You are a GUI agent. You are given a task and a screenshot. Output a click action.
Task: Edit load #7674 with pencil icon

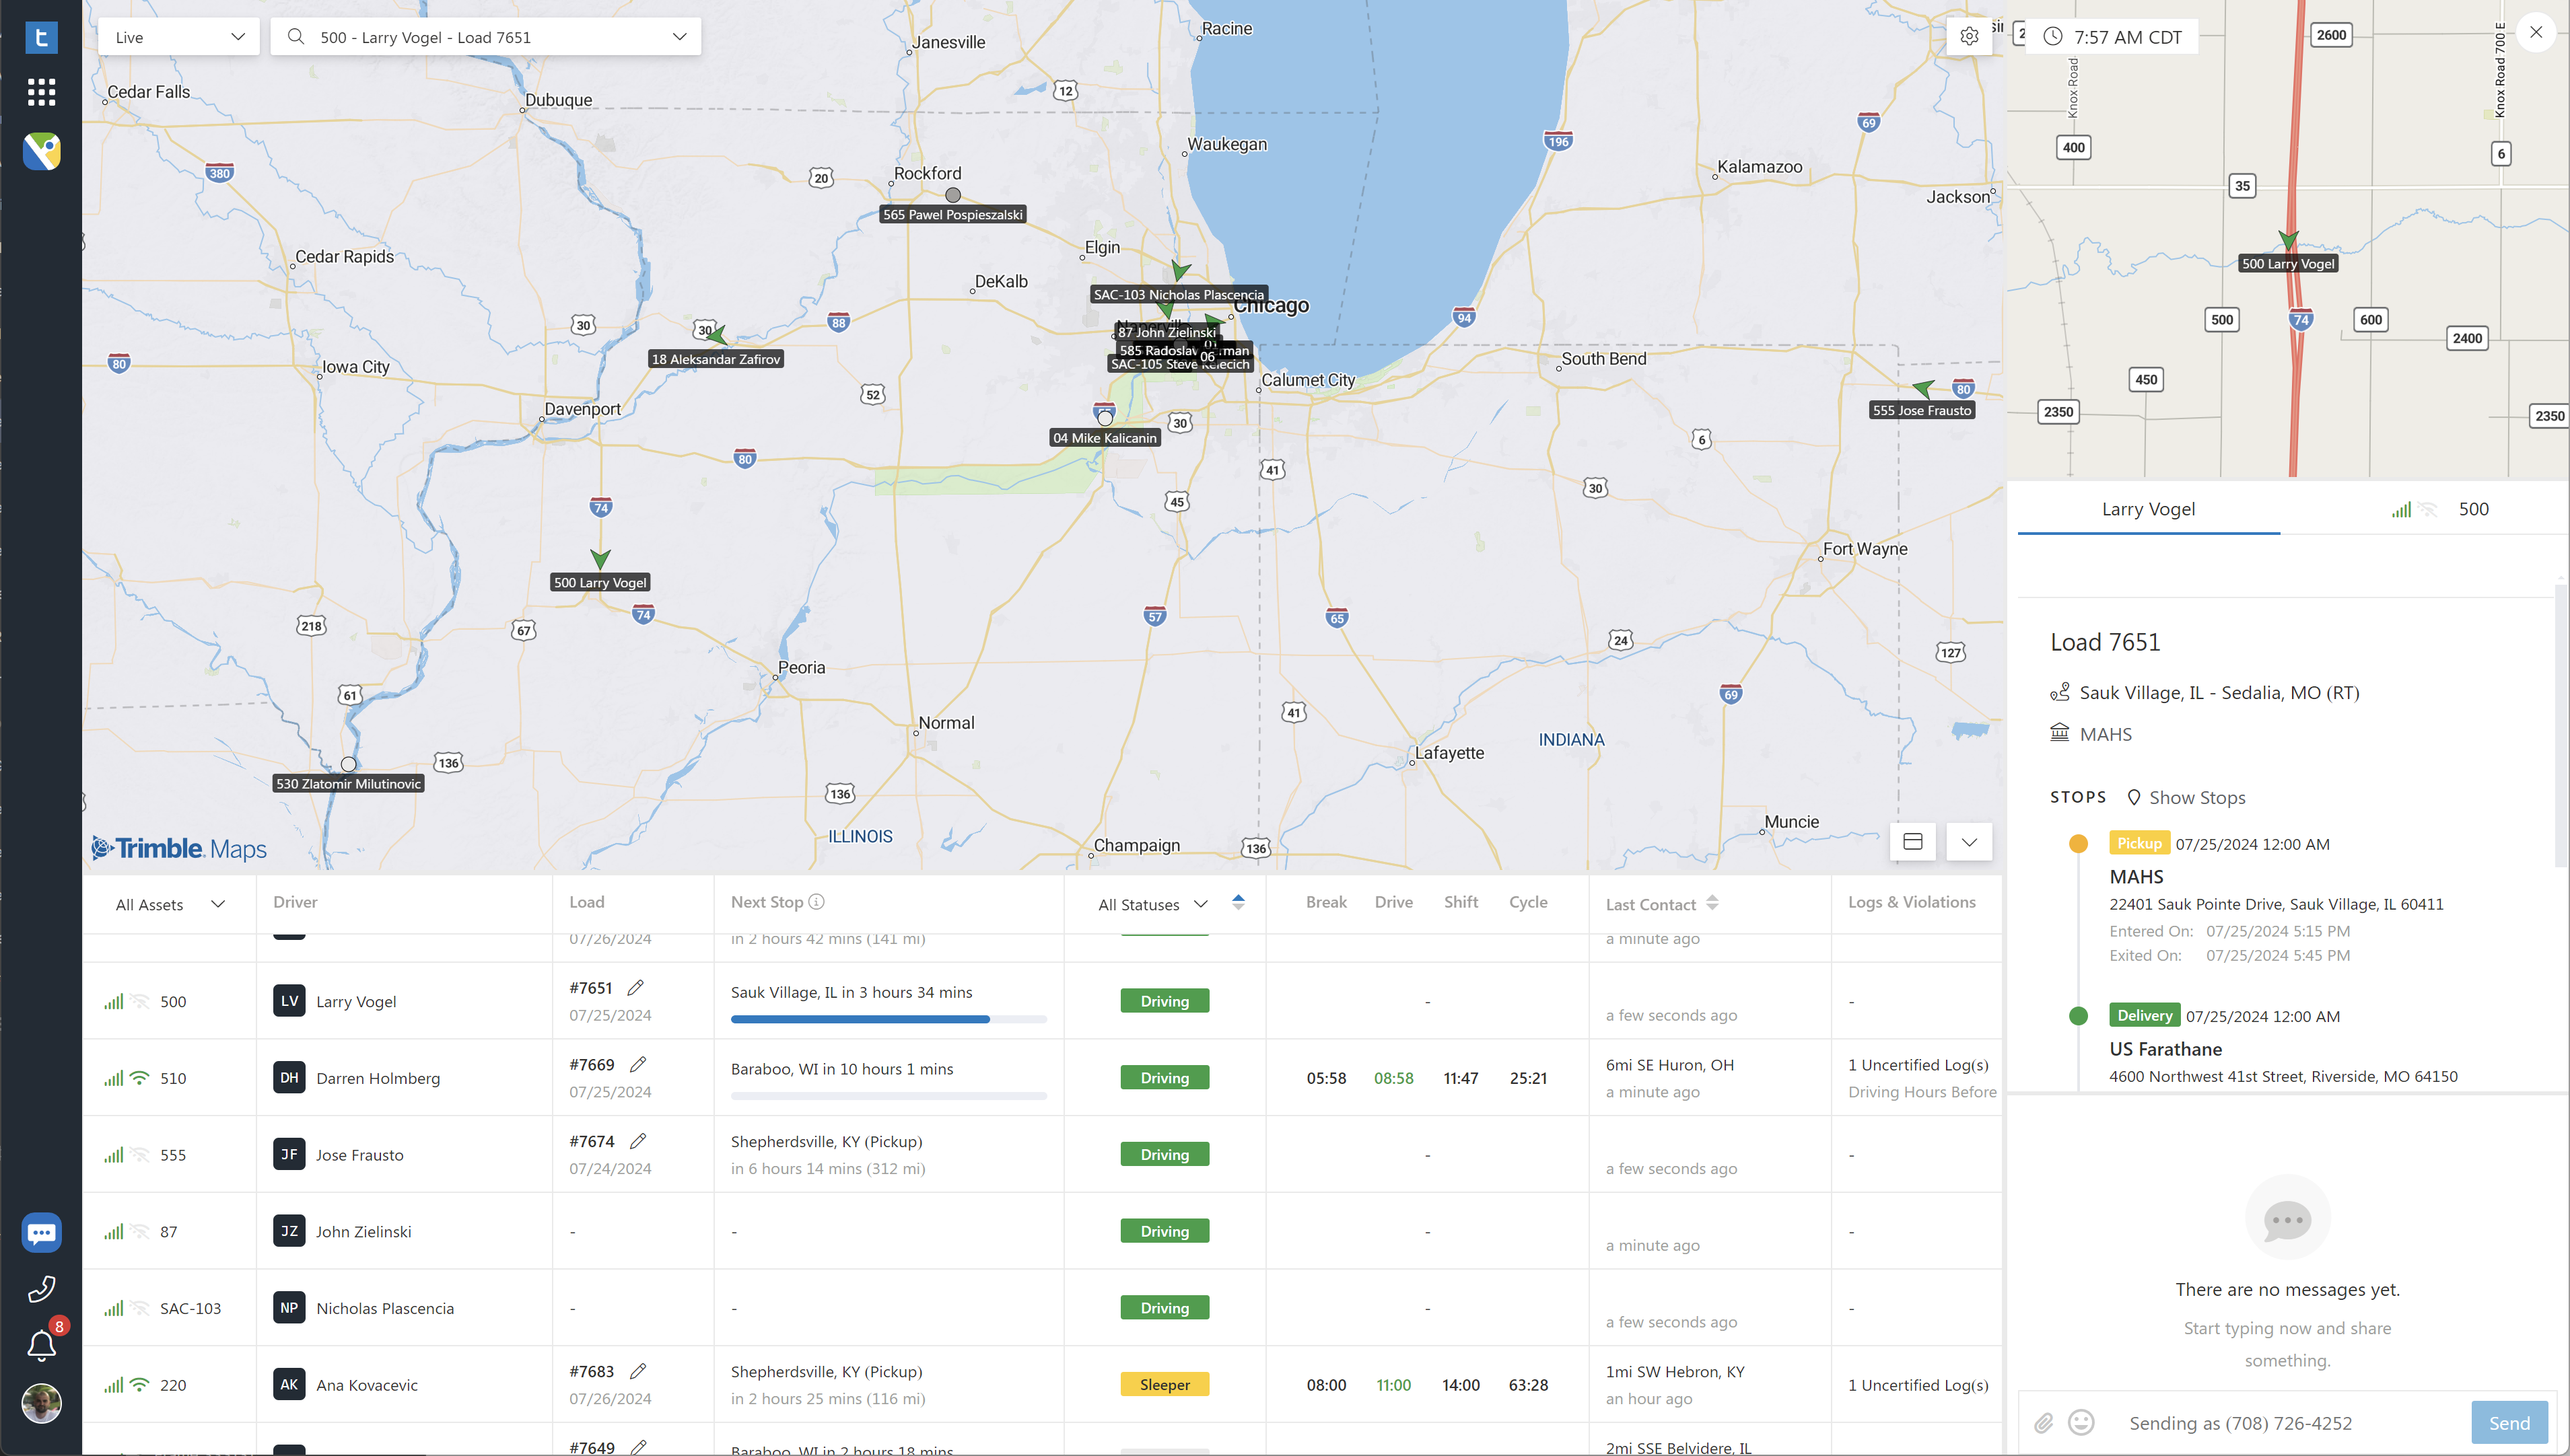[638, 1141]
